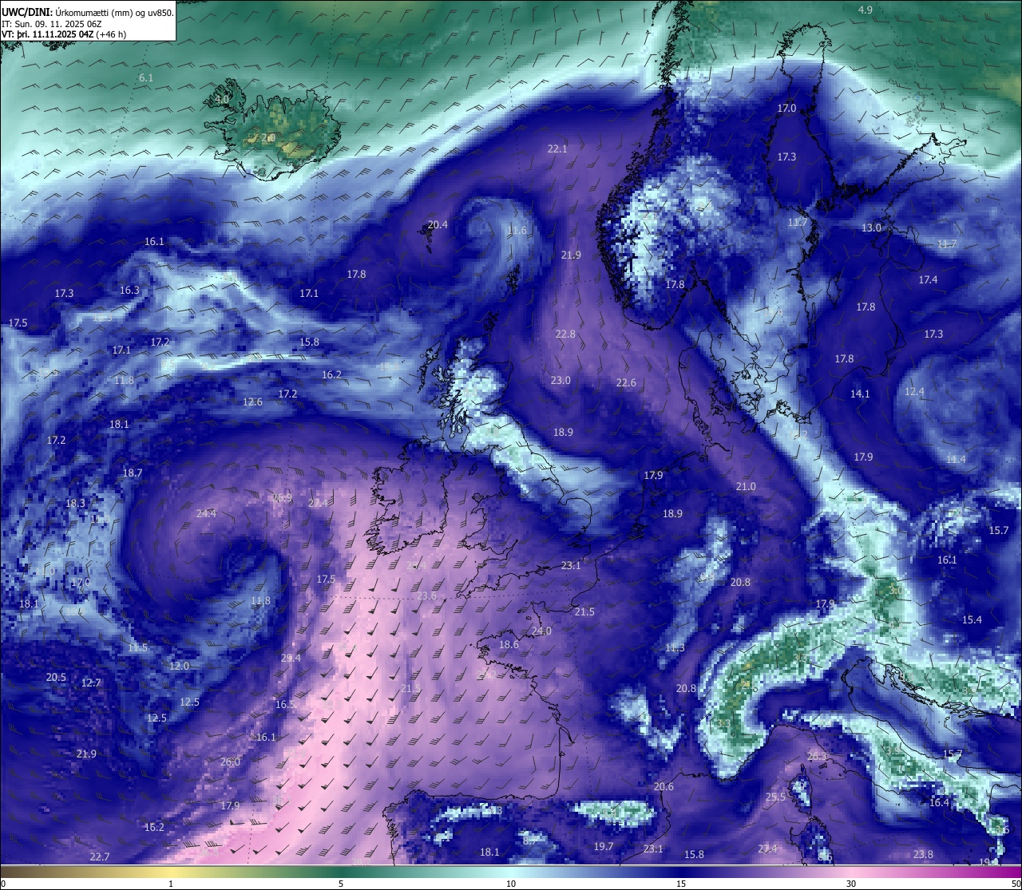The height and width of the screenshot is (890, 1022).
Task: Click the map value "25.5"
Action: pos(775,797)
